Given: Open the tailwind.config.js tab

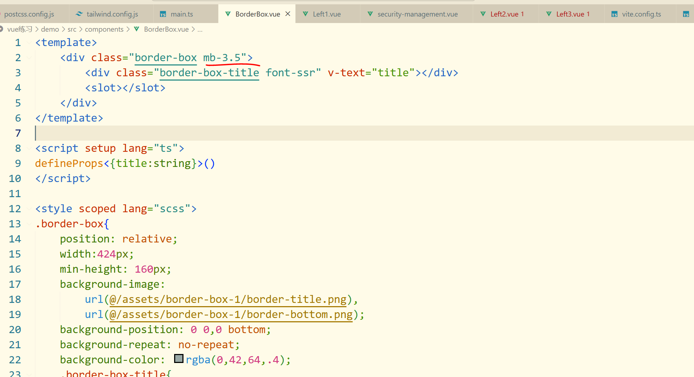Looking at the screenshot, I should tap(112, 14).
